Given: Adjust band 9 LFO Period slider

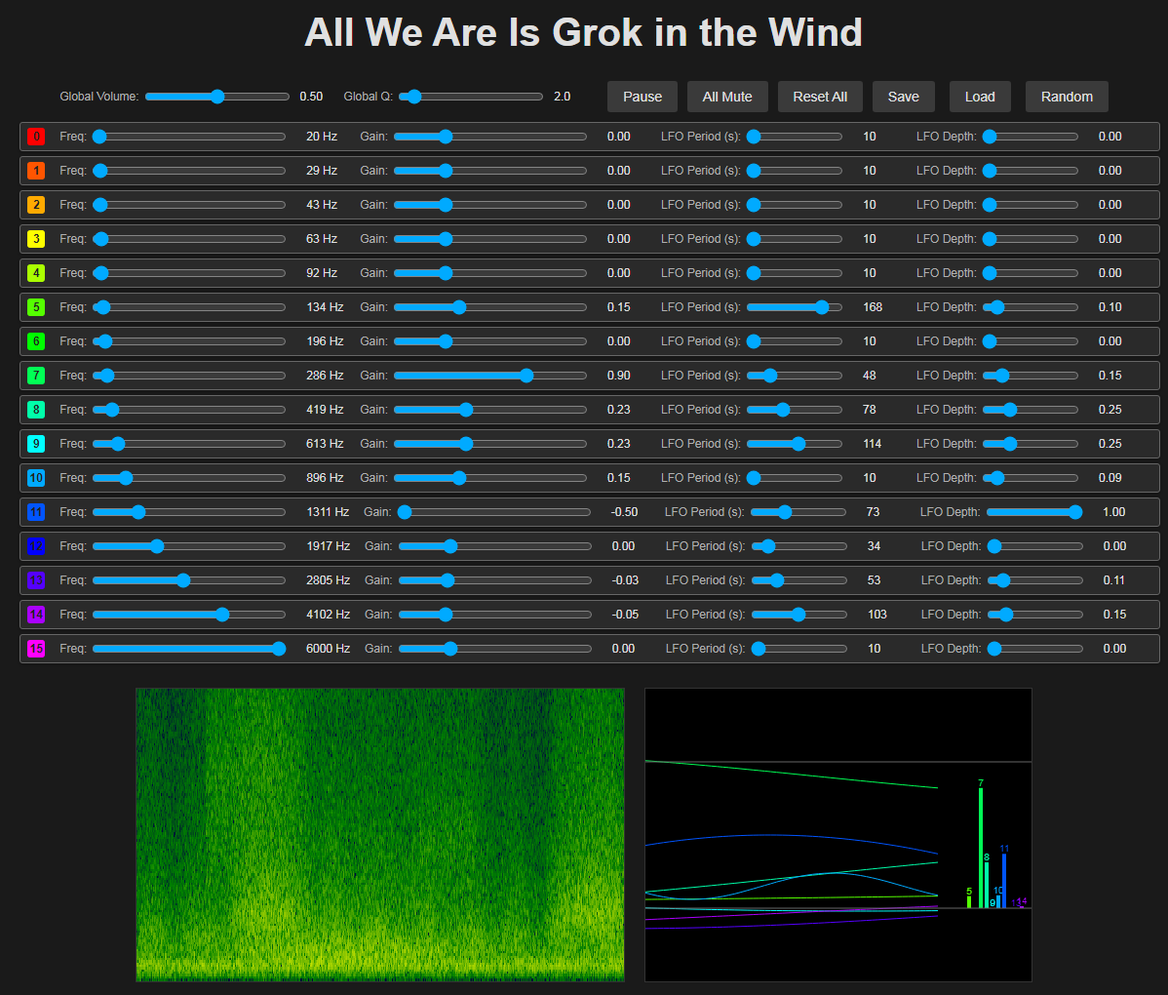Looking at the screenshot, I should [794, 444].
